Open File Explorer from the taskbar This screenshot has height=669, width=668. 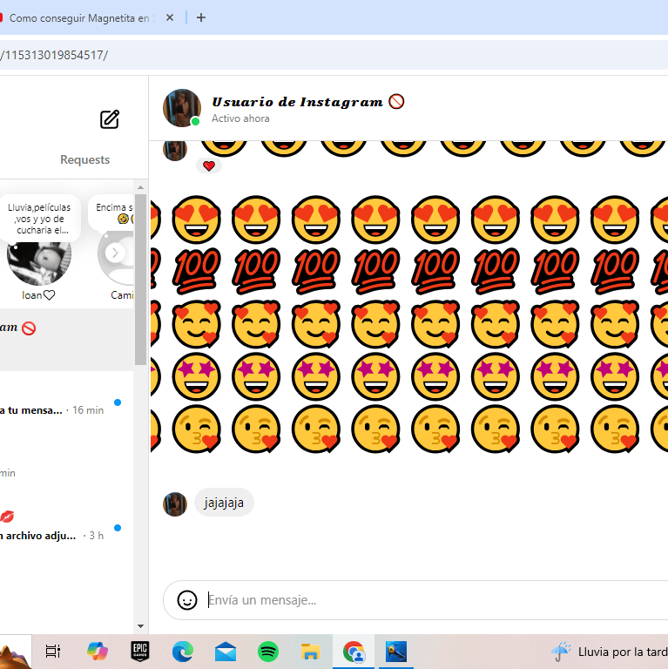pos(311,652)
